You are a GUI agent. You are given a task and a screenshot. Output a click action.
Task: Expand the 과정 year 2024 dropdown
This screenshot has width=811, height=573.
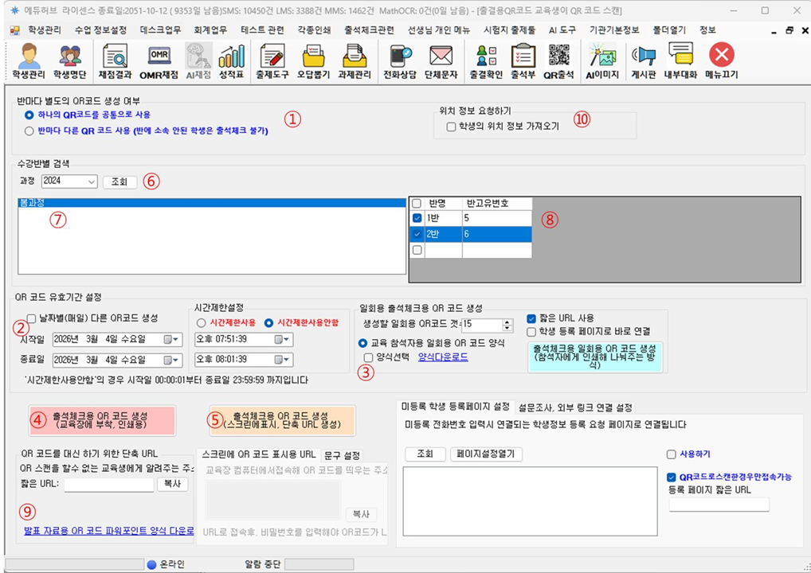[x=92, y=181]
